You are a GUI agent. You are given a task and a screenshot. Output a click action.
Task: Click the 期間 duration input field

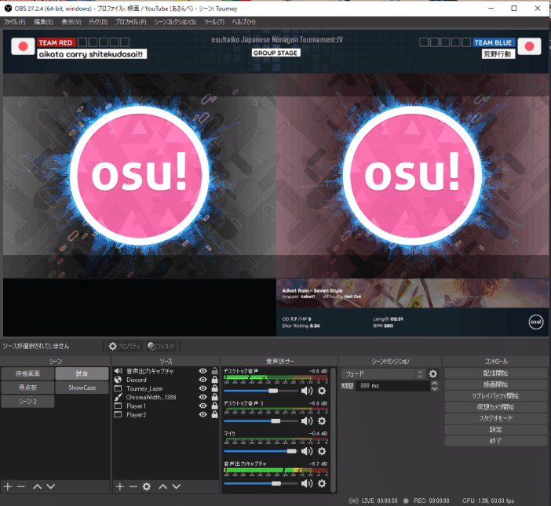coord(393,385)
